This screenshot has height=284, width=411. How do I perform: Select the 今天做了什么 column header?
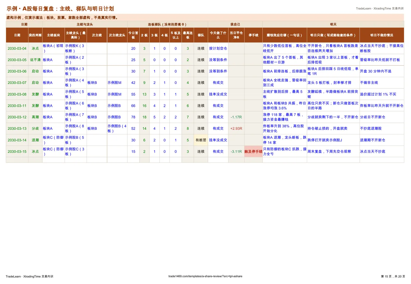(x=218, y=35)
